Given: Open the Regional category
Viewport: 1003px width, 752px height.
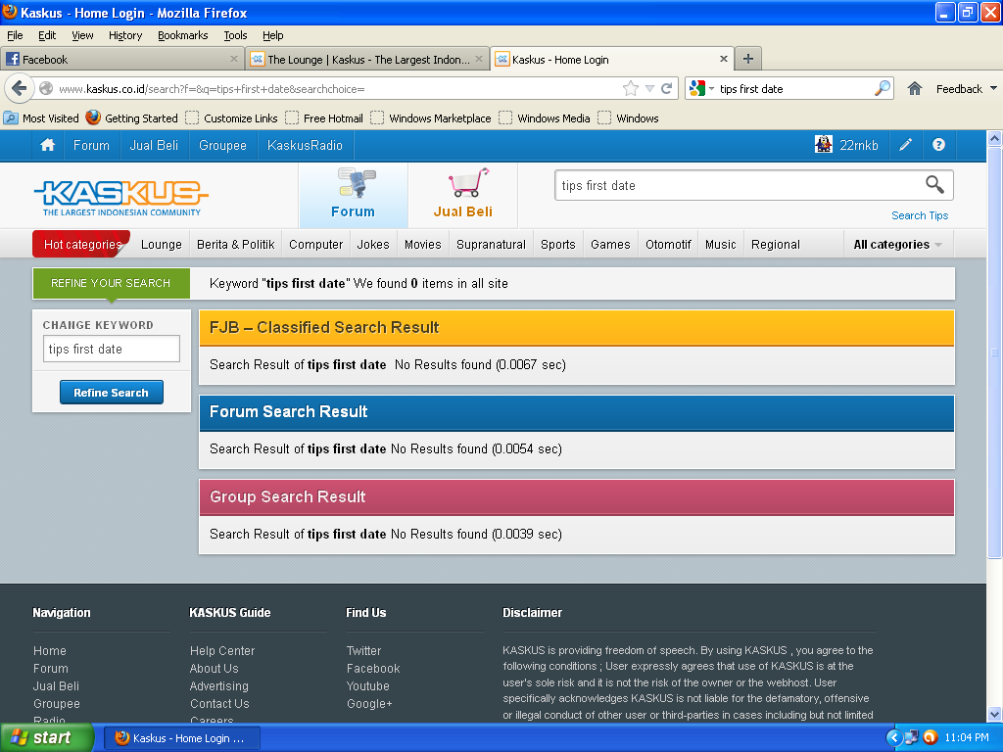Looking at the screenshot, I should tap(776, 244).
